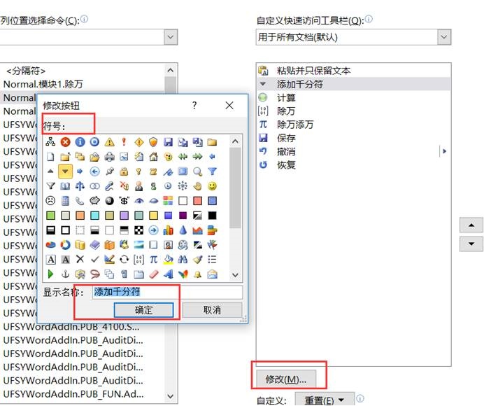Select the binary matrix bracket symbol in grid

click(139, 260)
